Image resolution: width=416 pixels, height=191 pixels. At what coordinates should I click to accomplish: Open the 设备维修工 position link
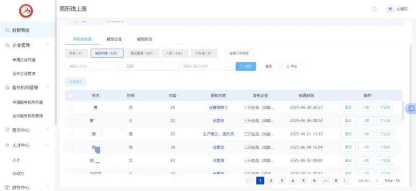point(218,108)
